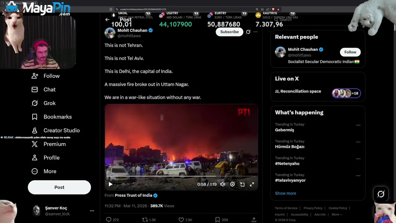Go back with the arrow icon

(107, 20)
